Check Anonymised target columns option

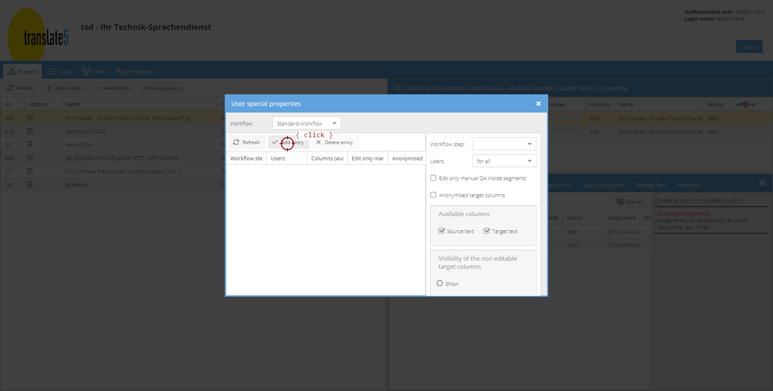click(433, 195)
